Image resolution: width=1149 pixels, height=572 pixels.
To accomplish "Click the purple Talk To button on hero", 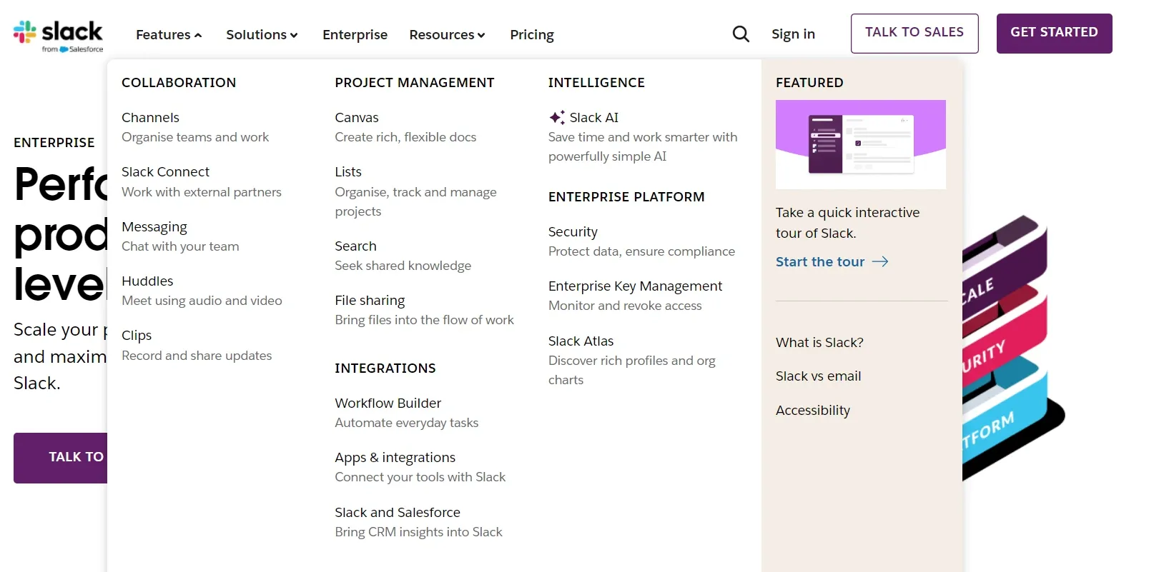I will (60, 458).
